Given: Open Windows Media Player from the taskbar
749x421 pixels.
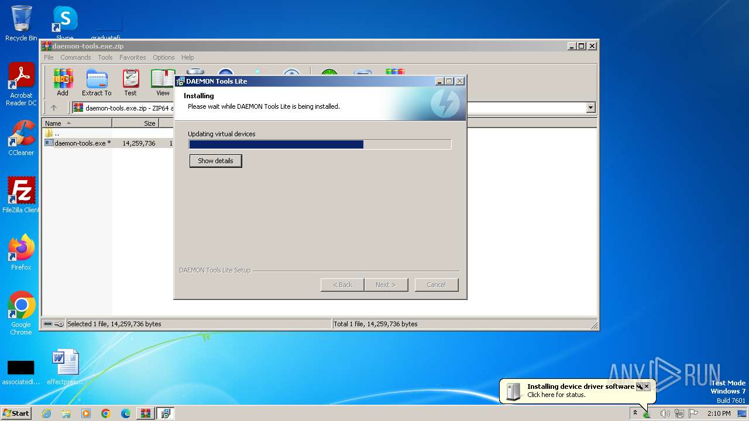Looking at the screenshot, I should (86, 413).
